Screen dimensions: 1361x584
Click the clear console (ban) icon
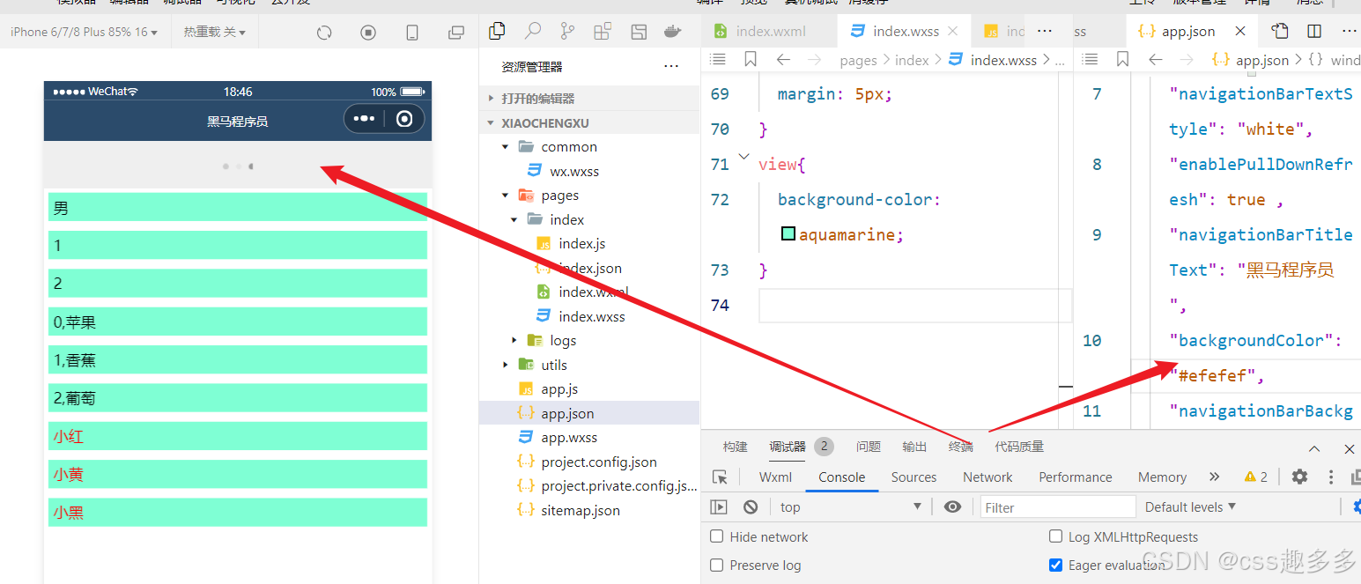[x=751, y=507]
